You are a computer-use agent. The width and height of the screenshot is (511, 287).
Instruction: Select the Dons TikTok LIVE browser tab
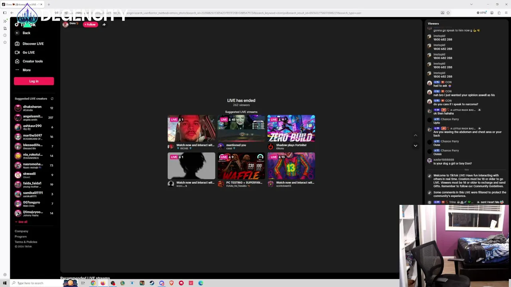[23, 4]
